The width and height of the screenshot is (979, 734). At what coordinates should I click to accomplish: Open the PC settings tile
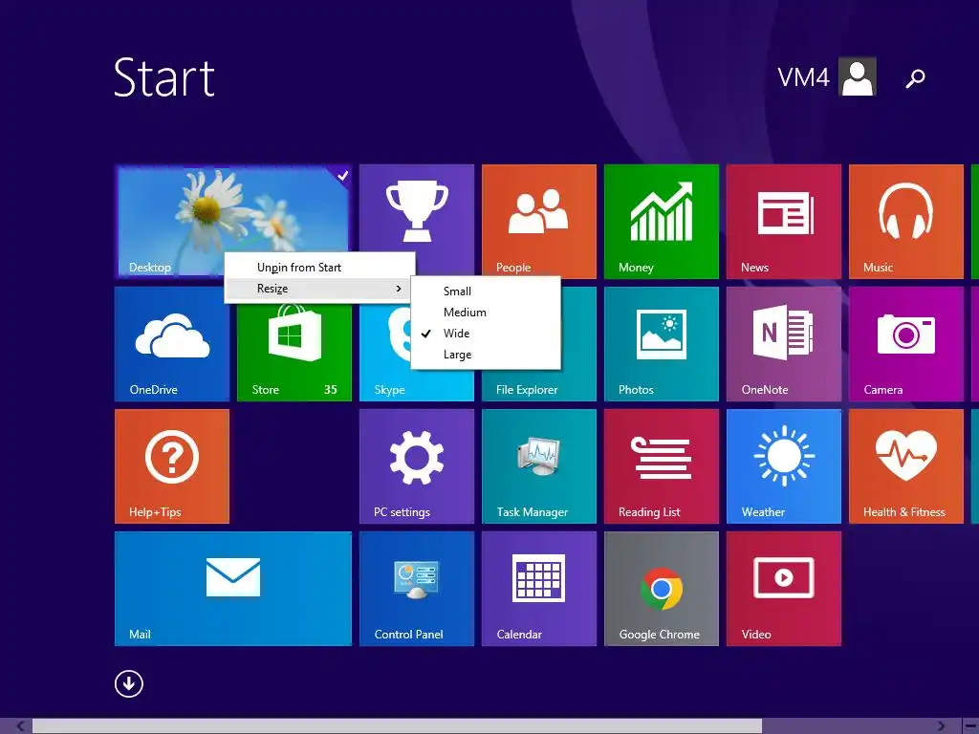pyautogui.click(x=417, y=465)
